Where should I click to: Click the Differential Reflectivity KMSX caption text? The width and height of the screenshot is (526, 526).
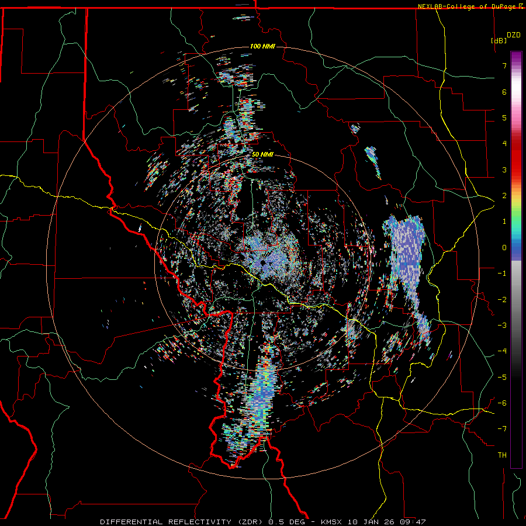[x=263, y=522]
